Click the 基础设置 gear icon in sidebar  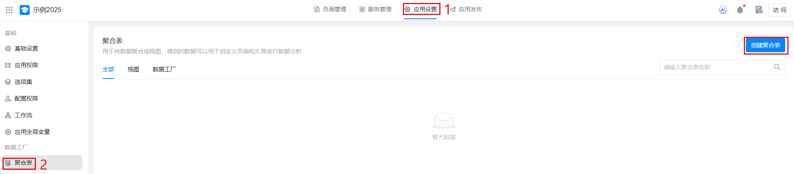pos(8,48)
